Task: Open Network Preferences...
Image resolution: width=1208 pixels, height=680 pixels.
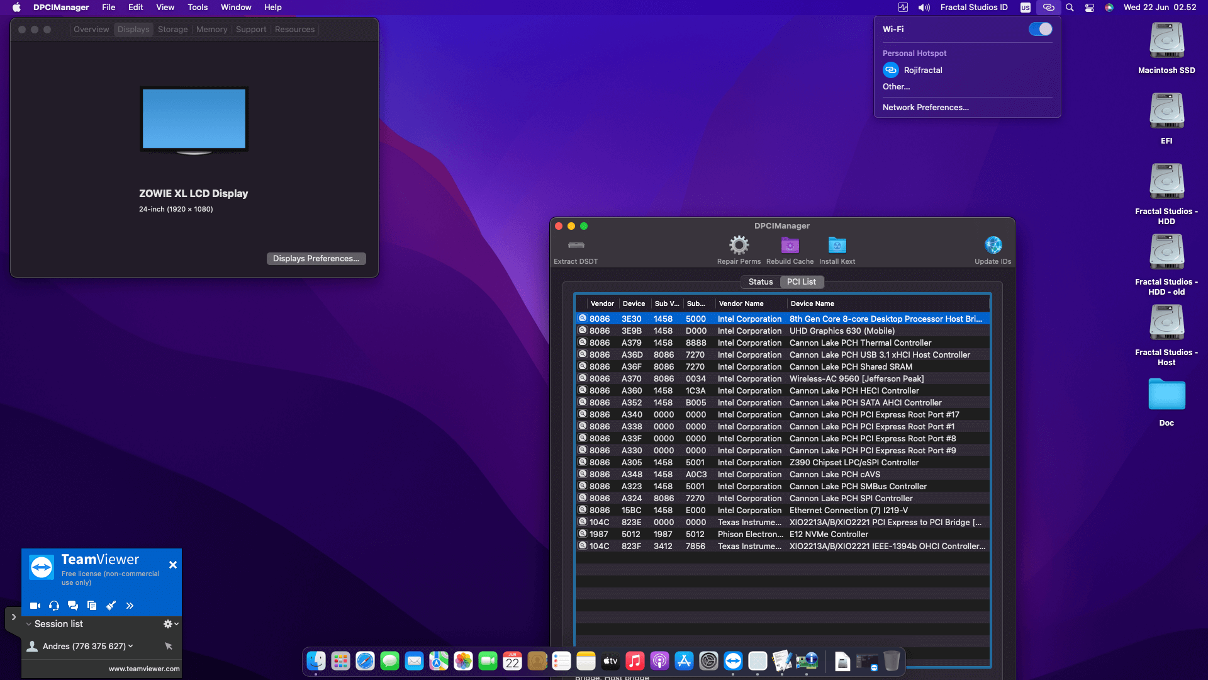Action: pos(926,108)
